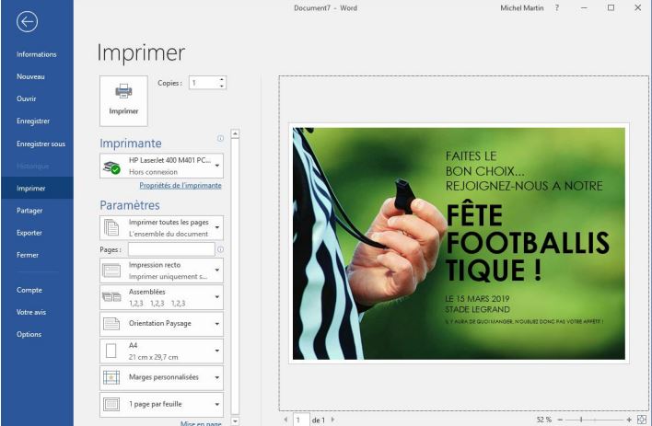Viewport: 652px width, 426px height.
Task: Click the Imprimer printer button
Action: 123,100
